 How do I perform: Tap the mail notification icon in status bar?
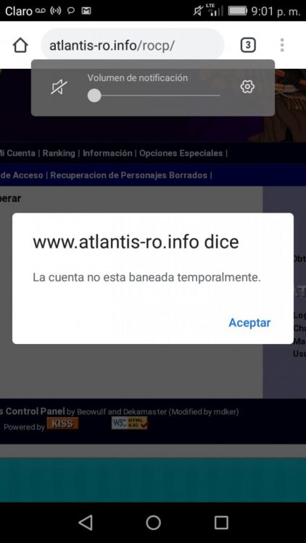coord(86,11)
